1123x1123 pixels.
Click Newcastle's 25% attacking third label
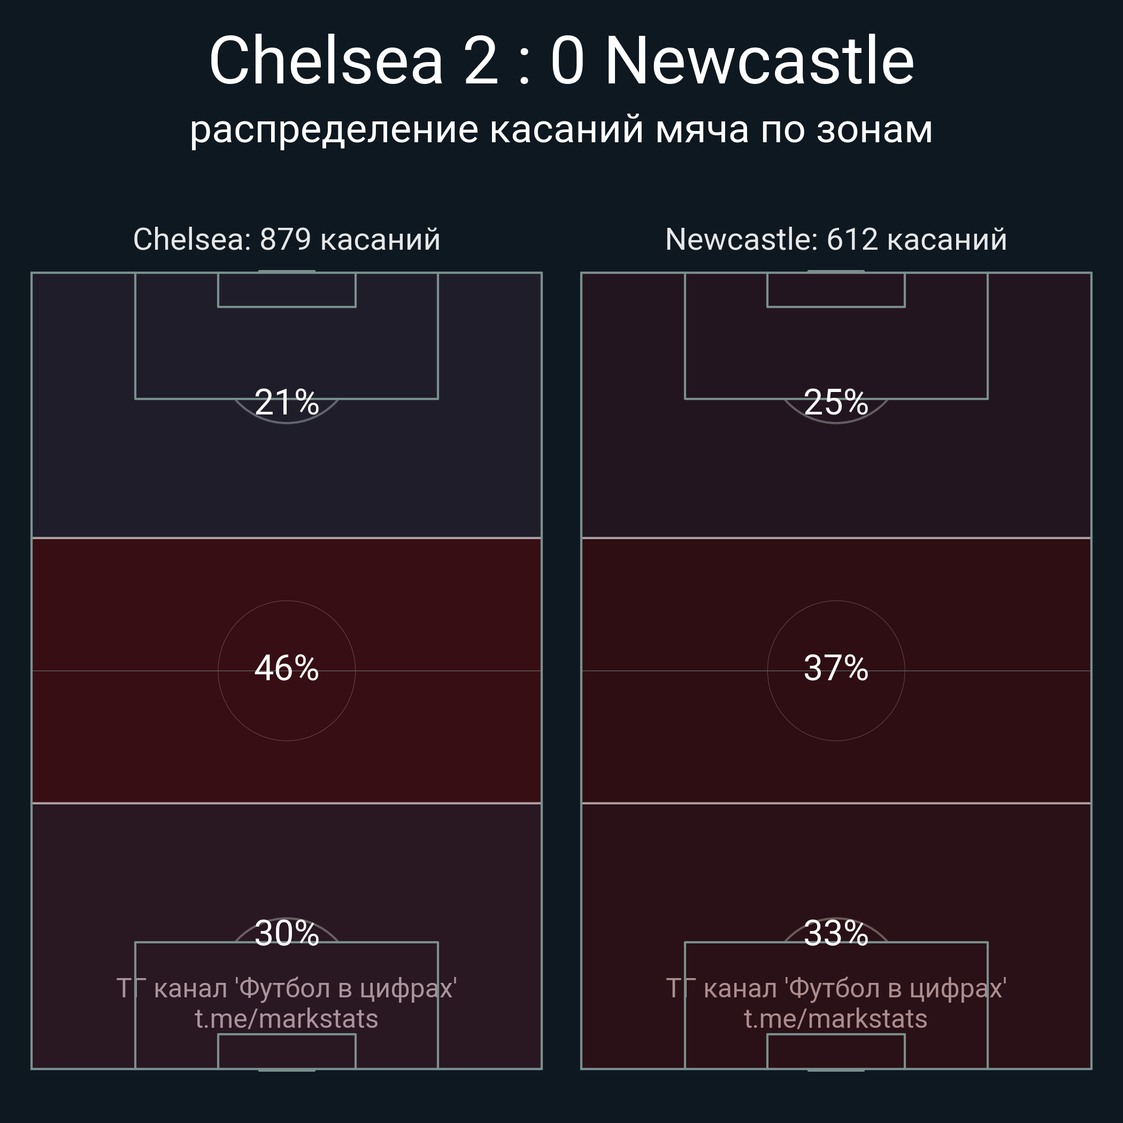click(836, 402)
